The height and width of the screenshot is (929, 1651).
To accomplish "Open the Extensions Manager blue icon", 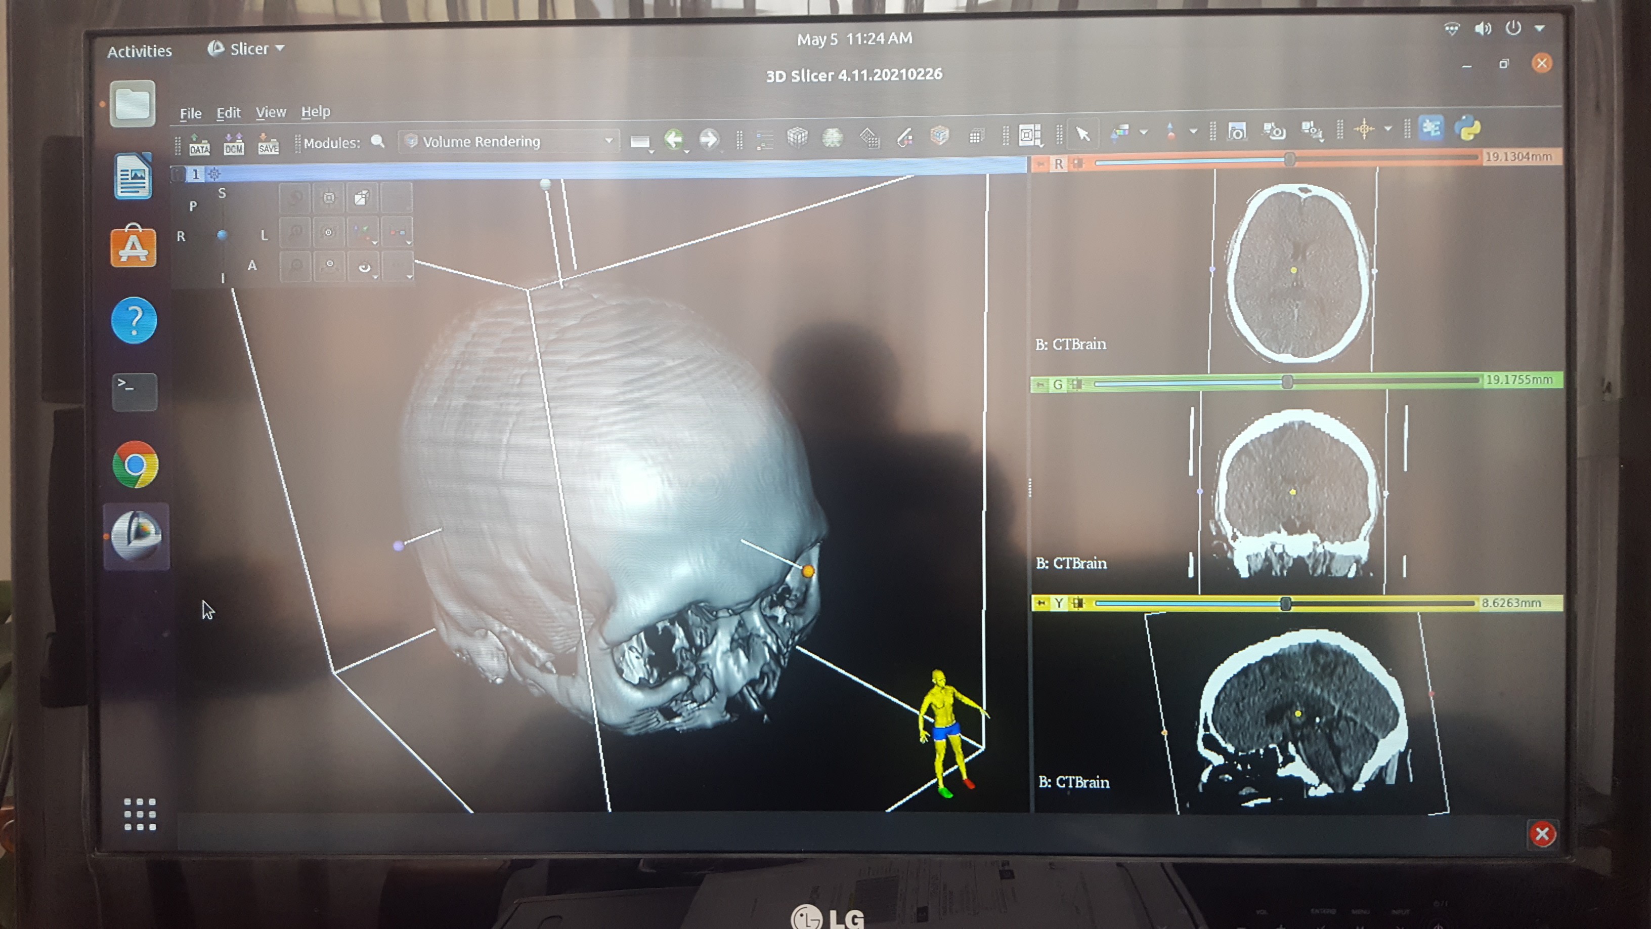I will click(x=1431, y=128).
